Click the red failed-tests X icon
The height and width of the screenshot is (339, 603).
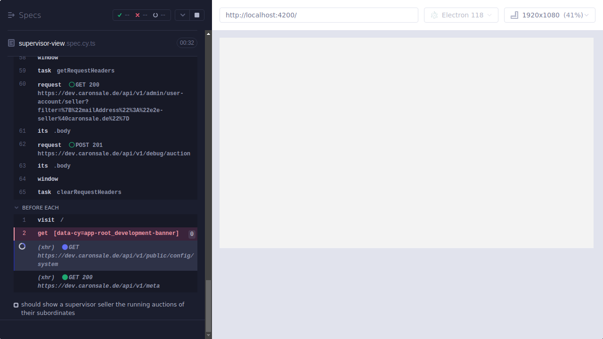[x=138, y=15]
